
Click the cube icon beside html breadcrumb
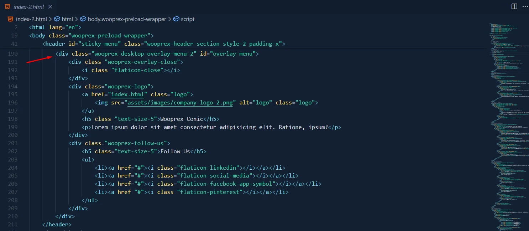pos(57,19)
